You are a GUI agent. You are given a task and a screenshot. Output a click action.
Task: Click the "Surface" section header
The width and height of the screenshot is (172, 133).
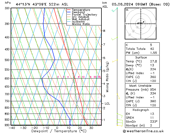coord(141,57)
